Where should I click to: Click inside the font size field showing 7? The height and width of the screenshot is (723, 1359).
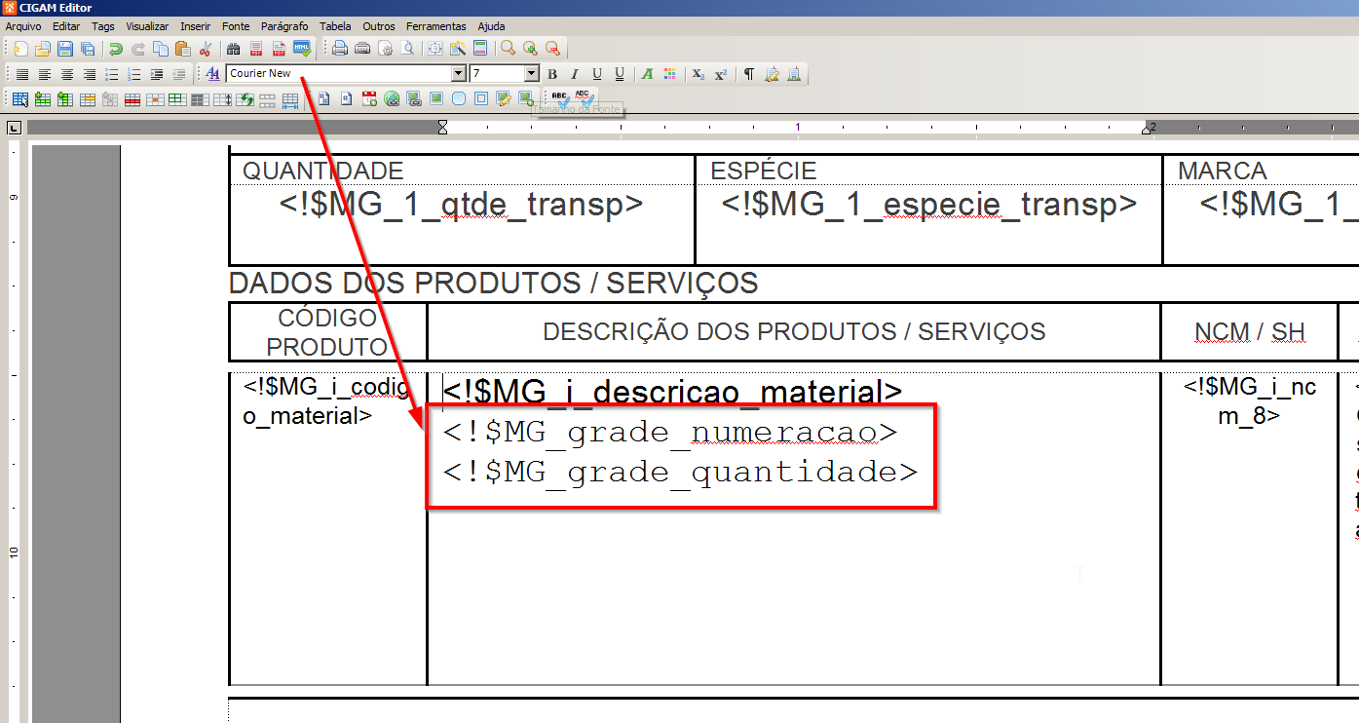pyautogui.click(x=497, y=73)
